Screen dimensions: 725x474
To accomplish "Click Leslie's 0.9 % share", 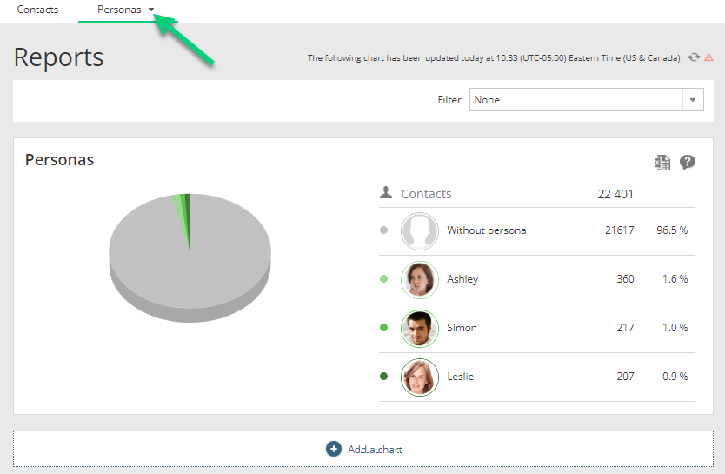I will coord(675,376).
